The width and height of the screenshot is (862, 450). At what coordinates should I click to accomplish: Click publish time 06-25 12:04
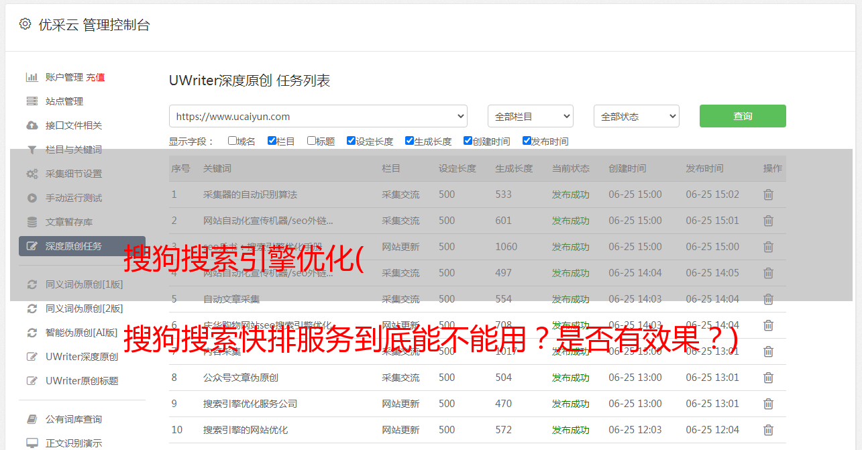click(712, 430)
